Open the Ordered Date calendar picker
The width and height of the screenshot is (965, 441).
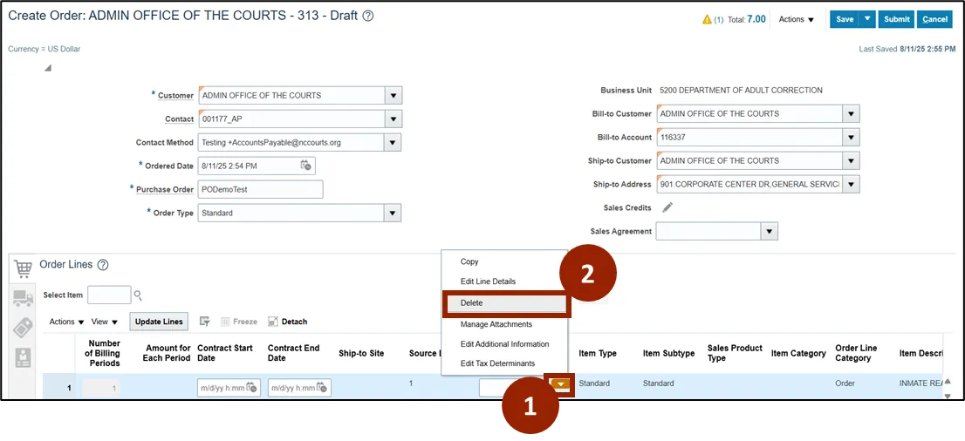click(305, 166)
